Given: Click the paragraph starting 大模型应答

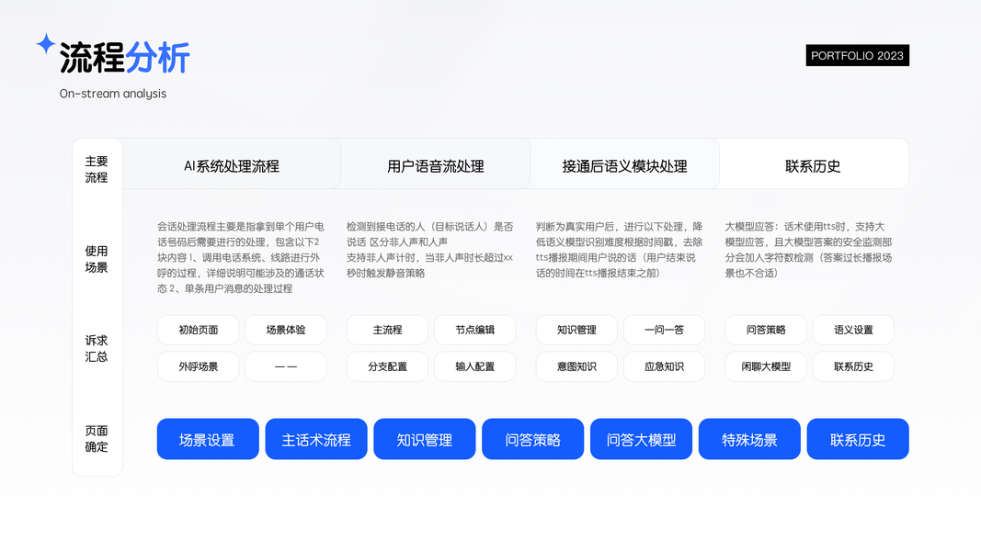Looking at the screenshot, I should coord(808,250).
